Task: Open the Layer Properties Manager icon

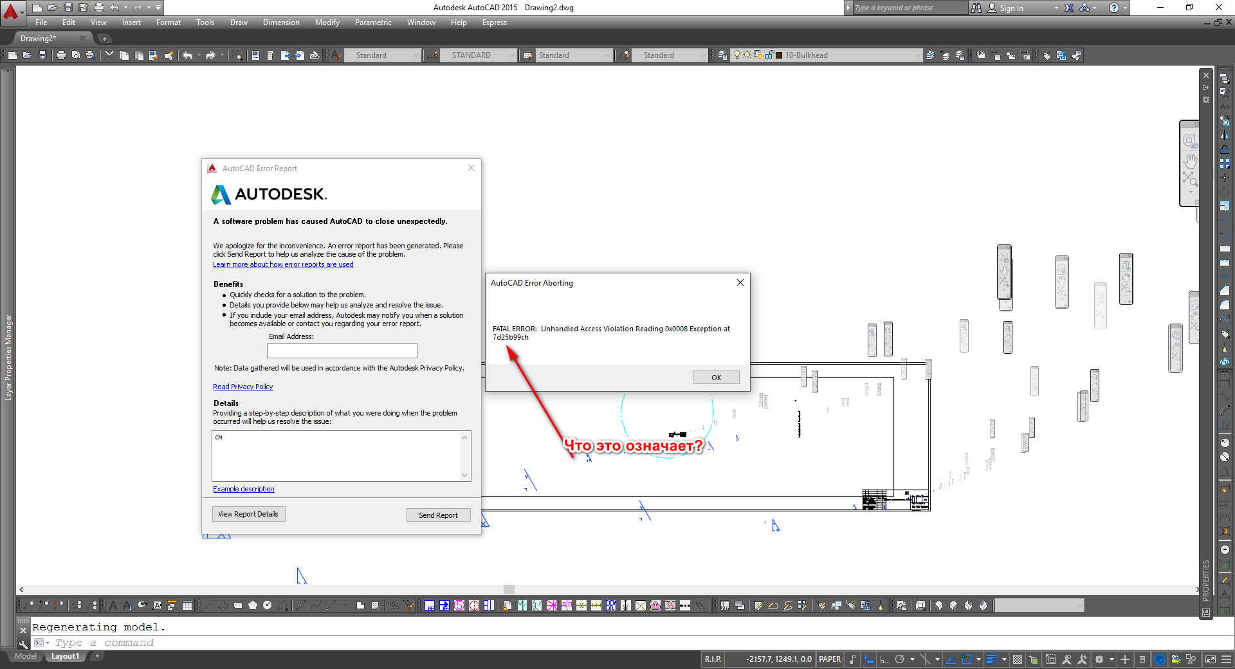Action: (722, 55)
